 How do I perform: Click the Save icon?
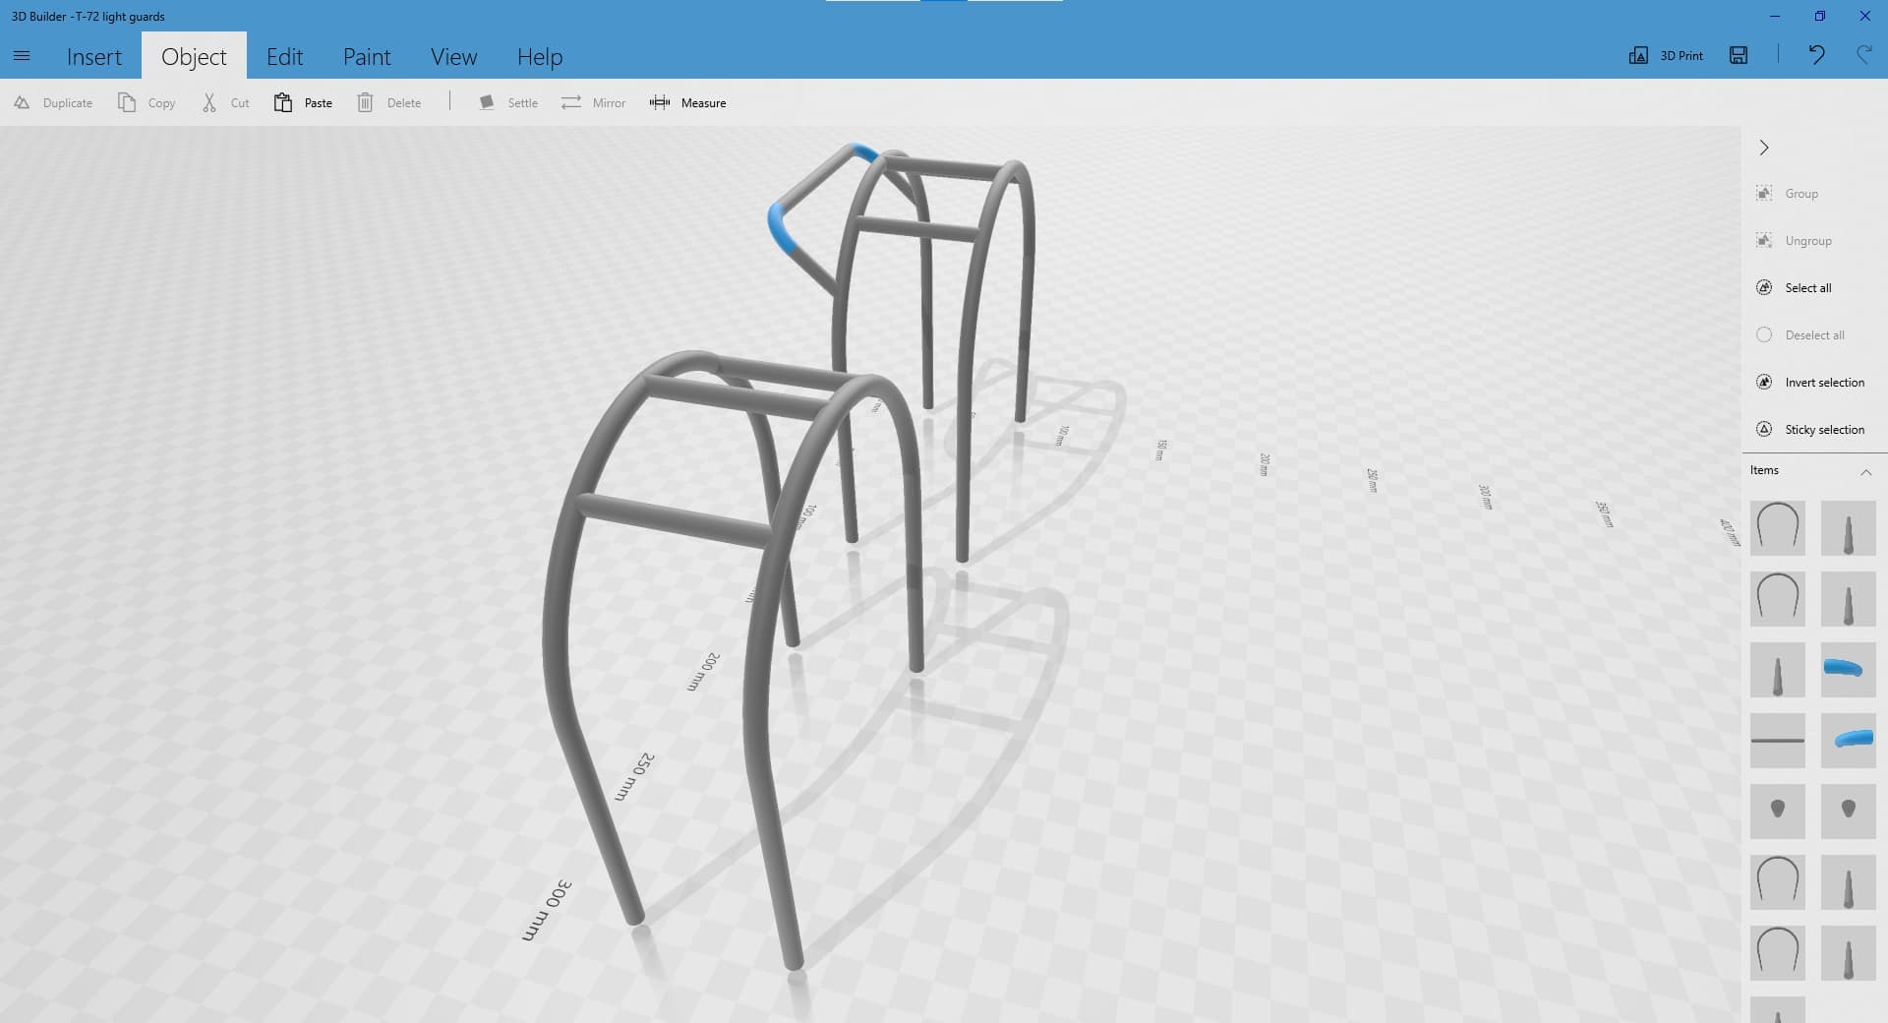[x=1739, y=55]
